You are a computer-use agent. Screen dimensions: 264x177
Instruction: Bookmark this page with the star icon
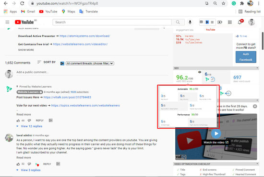[223, 3]
